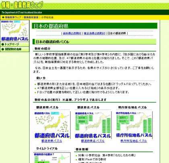Open the sidebar 都道府県パズル map thumbnail

pyautogui.click(x=14, y=31)
